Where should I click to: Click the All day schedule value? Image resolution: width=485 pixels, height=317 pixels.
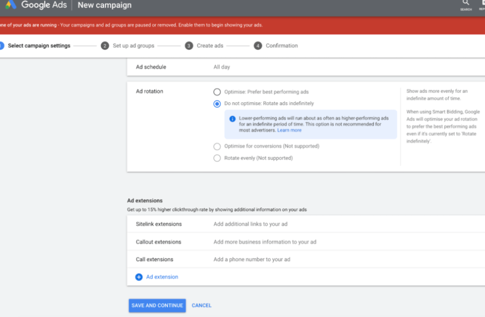(x=221, y=67)
